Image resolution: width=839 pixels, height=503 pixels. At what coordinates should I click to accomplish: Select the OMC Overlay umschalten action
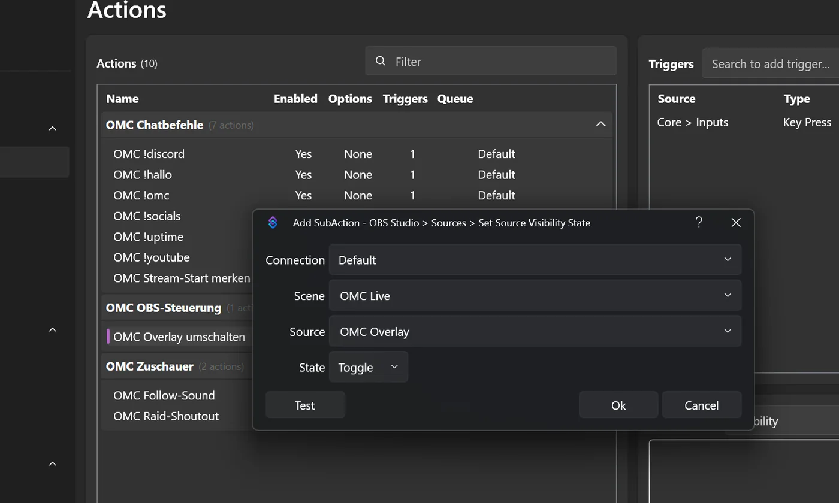[x=179, y=337]
